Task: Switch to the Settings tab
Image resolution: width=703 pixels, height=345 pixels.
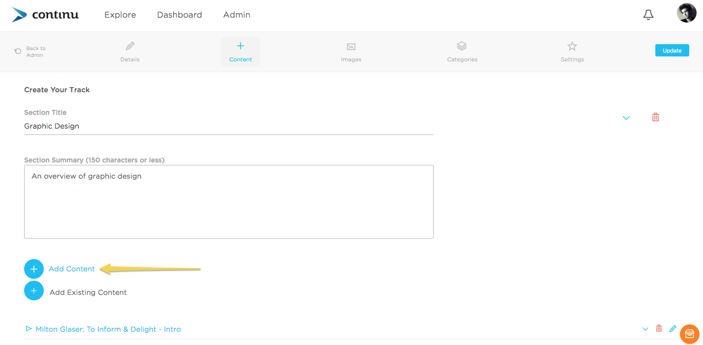Action: 572,52
